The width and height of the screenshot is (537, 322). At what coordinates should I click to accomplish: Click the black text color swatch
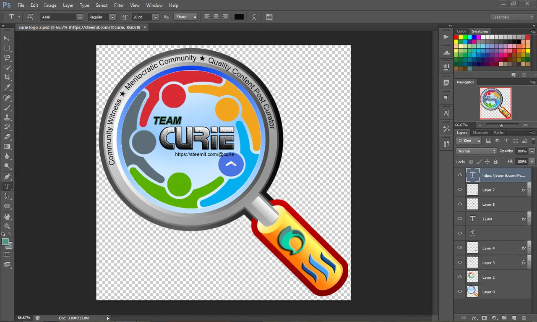[239, 17]
